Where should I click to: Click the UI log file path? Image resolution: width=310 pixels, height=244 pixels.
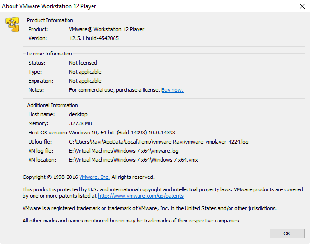tap(159, 142)
